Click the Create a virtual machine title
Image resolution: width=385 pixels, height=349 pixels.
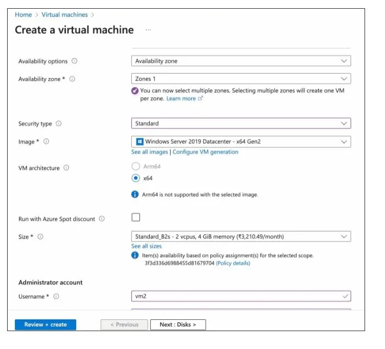(x=75, y=30)
